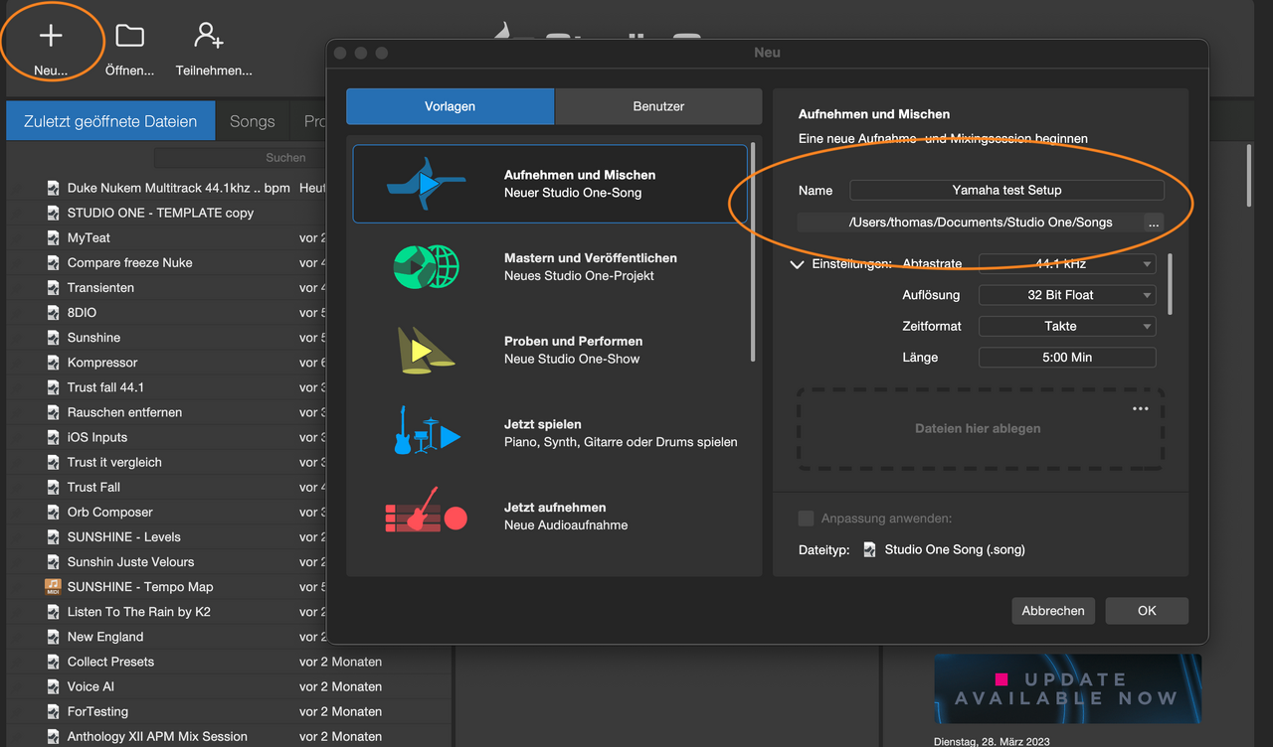Select the Jetzt spielen template icon

tap(427, 431)
